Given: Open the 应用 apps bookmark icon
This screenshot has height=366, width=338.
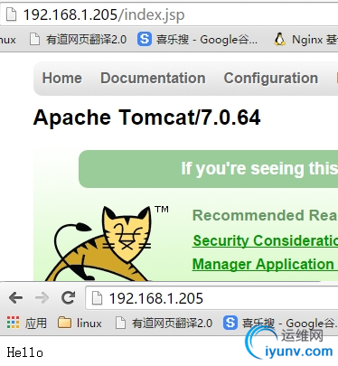Looking at the screenshot, I should 26,323.
